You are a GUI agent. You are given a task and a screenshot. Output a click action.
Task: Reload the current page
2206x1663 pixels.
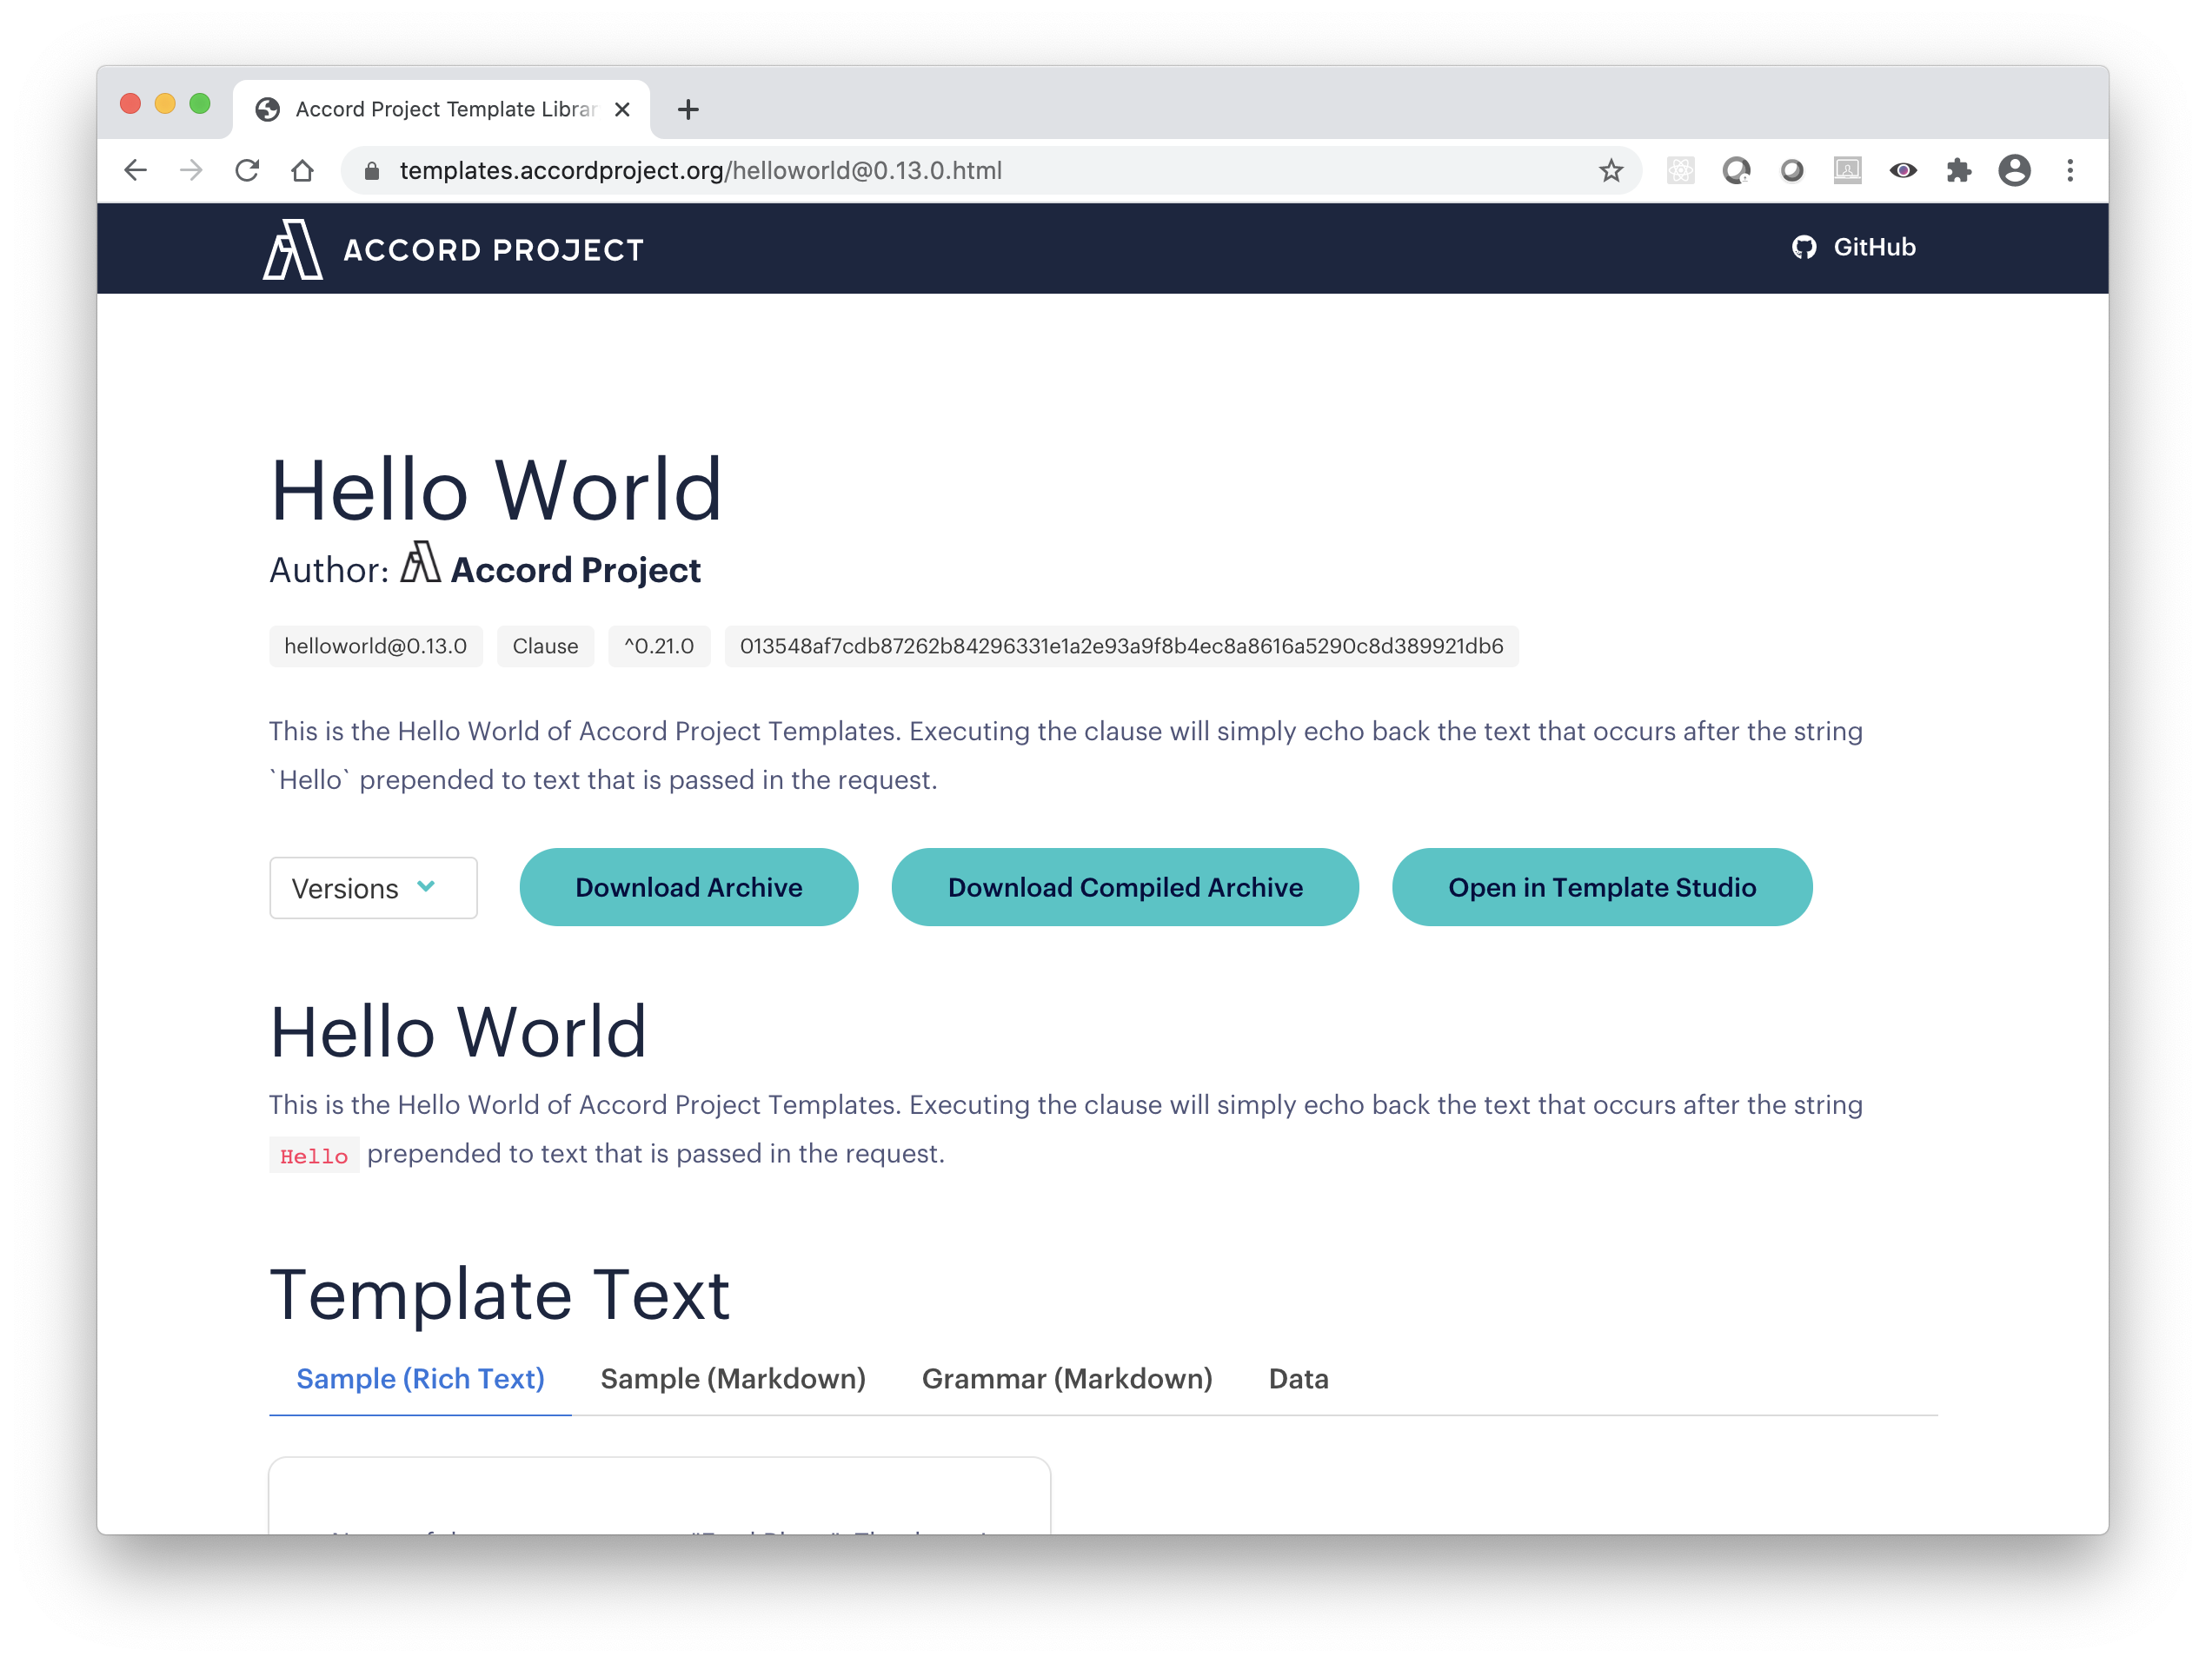tap(248, 170)
